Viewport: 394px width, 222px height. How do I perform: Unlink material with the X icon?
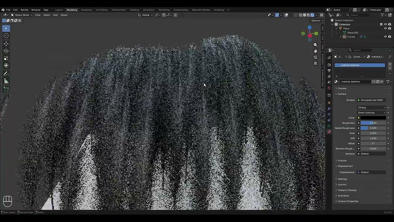[x=382, y=82]
